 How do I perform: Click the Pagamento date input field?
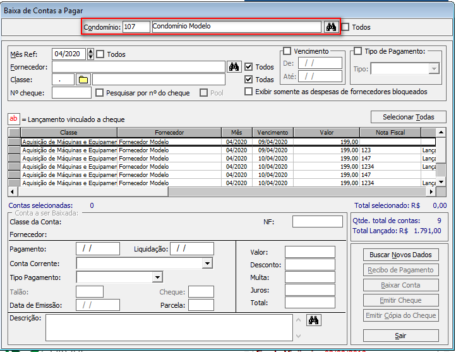pyautogui.click(x=97, y=249)
